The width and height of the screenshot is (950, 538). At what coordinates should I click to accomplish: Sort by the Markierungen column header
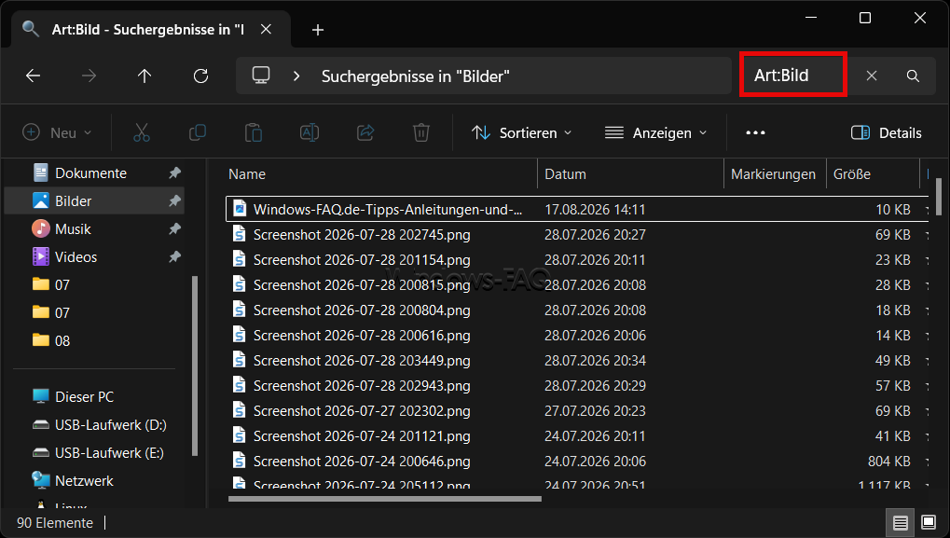point(775,173)
